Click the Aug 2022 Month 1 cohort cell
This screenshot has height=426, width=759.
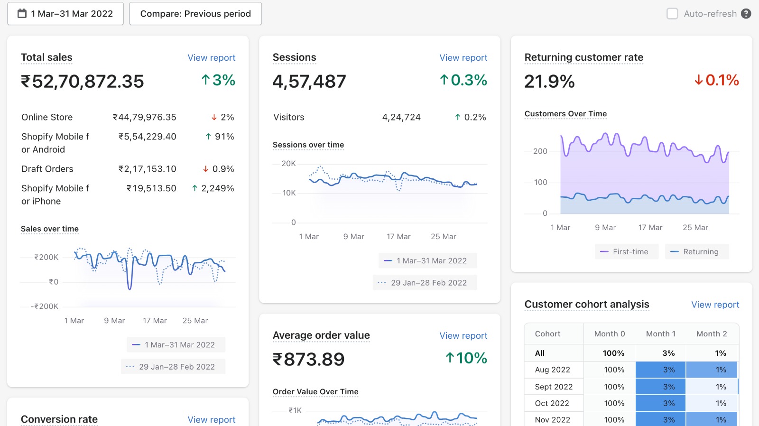click(660, 370)
